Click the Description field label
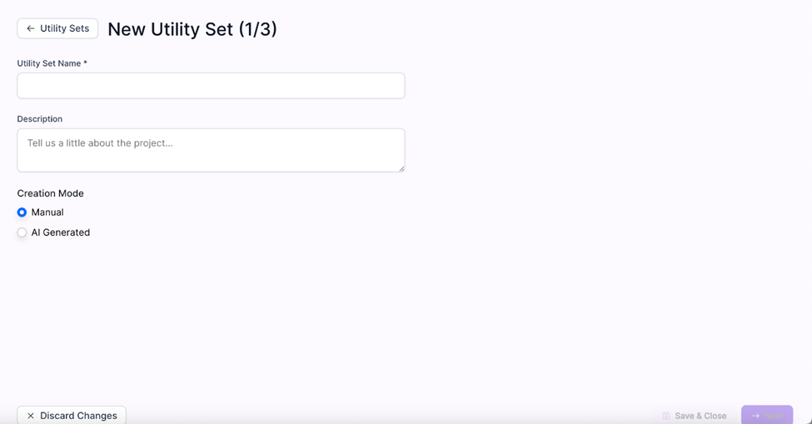Viewport: 812px width, 424px height. point(40,118)
